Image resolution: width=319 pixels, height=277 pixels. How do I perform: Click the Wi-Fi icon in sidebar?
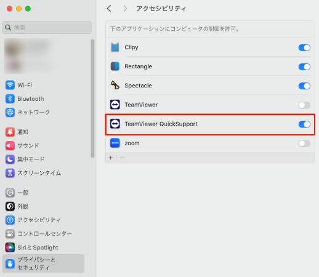10,85
